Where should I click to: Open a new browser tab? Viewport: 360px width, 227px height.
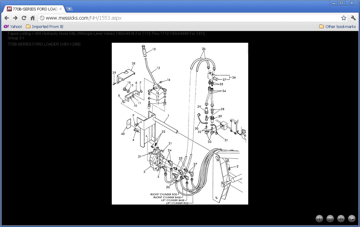point(69,9)
